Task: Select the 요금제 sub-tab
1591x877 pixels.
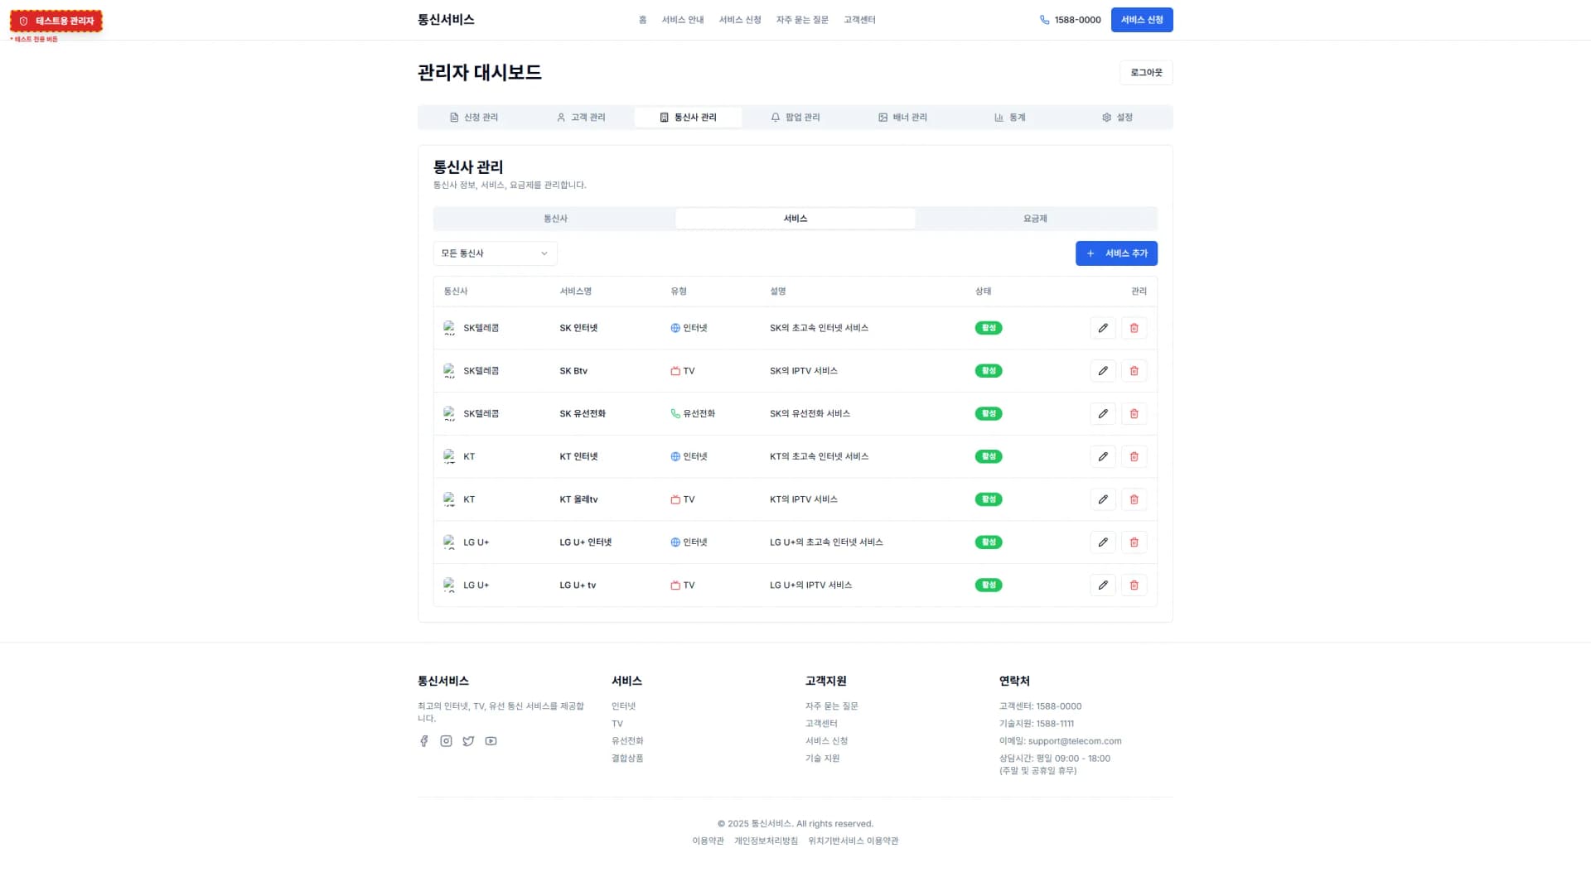Action: (x=1035, y=219)
